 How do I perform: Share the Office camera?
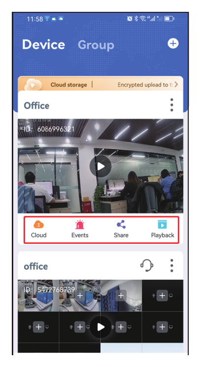121,229
